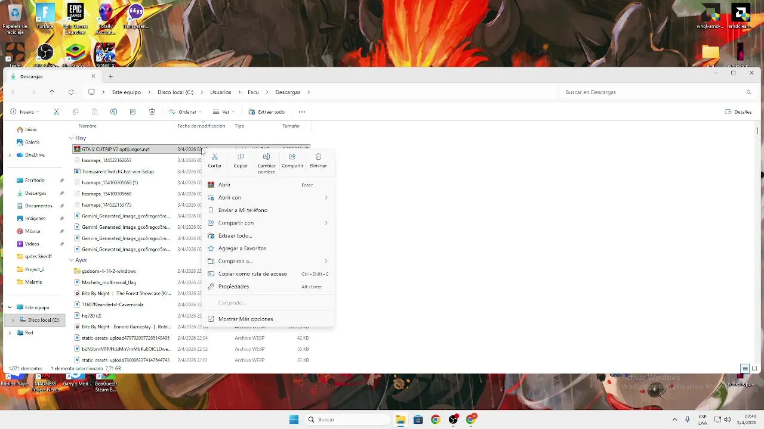Select the TransparentTwitchChat-win-Setup file
This screenshot has height=429, width=764.
click(x=118, y=172)
